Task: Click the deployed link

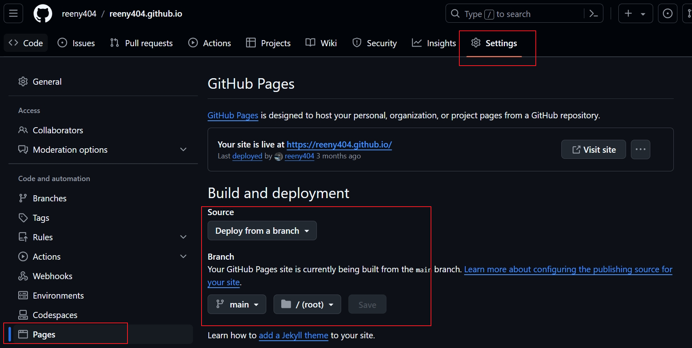Action: point(247,156)
